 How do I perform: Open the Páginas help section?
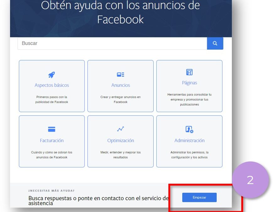[189, 83]
